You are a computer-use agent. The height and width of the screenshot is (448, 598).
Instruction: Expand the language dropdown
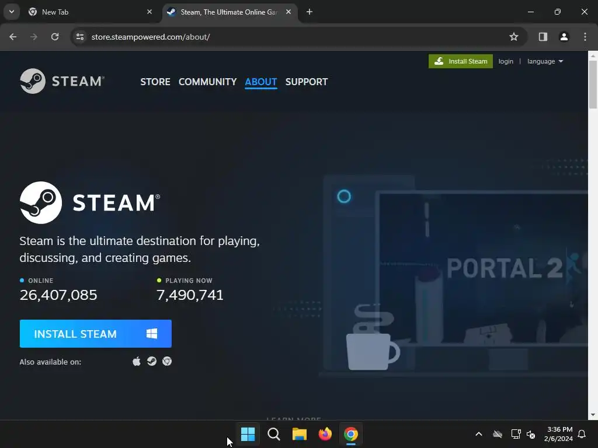[545, 61]
